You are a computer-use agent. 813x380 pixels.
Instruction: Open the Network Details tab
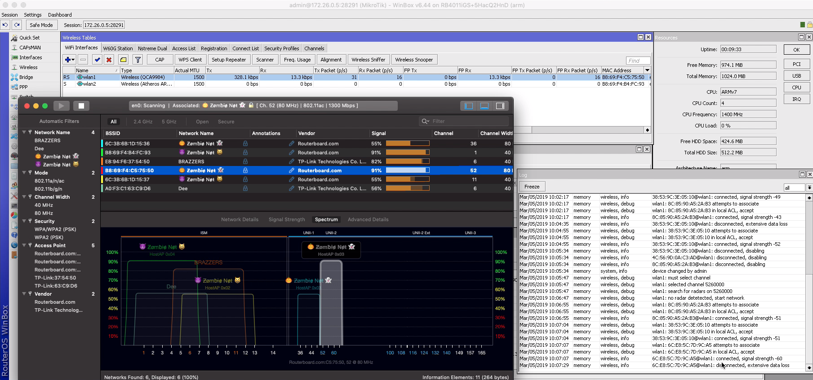(240, 219)
